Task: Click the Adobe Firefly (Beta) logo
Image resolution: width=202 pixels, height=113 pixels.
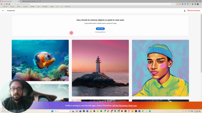Action: (x=194, y=11)
